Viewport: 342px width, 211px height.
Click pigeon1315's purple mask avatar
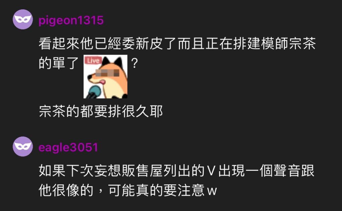(x=23, y=19)
